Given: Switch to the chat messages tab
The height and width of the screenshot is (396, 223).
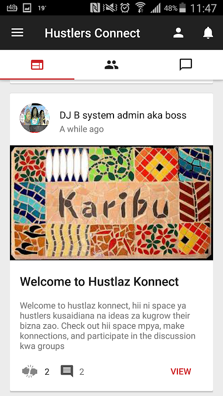Looking at the screenshot, I should (x=186, y=65).
